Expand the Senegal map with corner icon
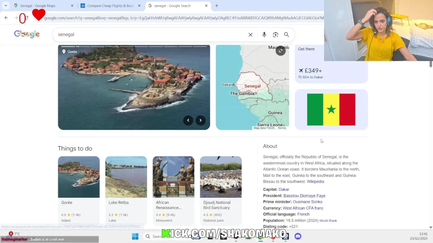 [280, 51]
